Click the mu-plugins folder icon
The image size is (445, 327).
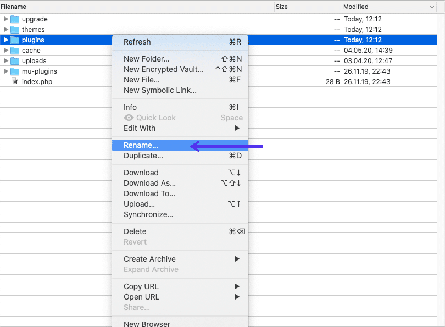(15, 71)
